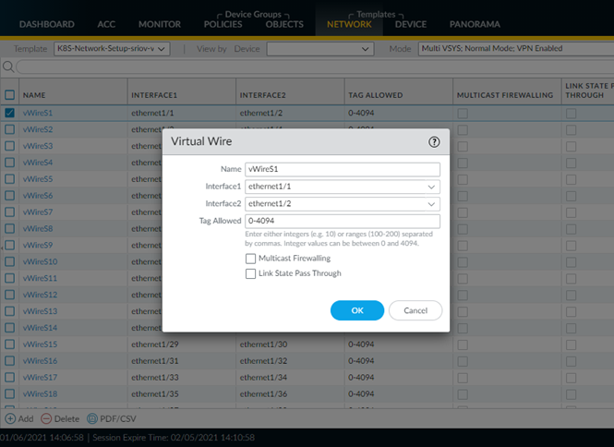Click the Tag Allowed input field
The image size is (614, 447).
pyautogui.click(x=342, y=221)
